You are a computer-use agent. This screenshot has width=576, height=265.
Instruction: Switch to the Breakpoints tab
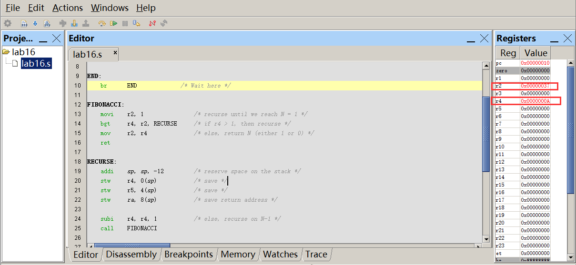tap(189, 255)
